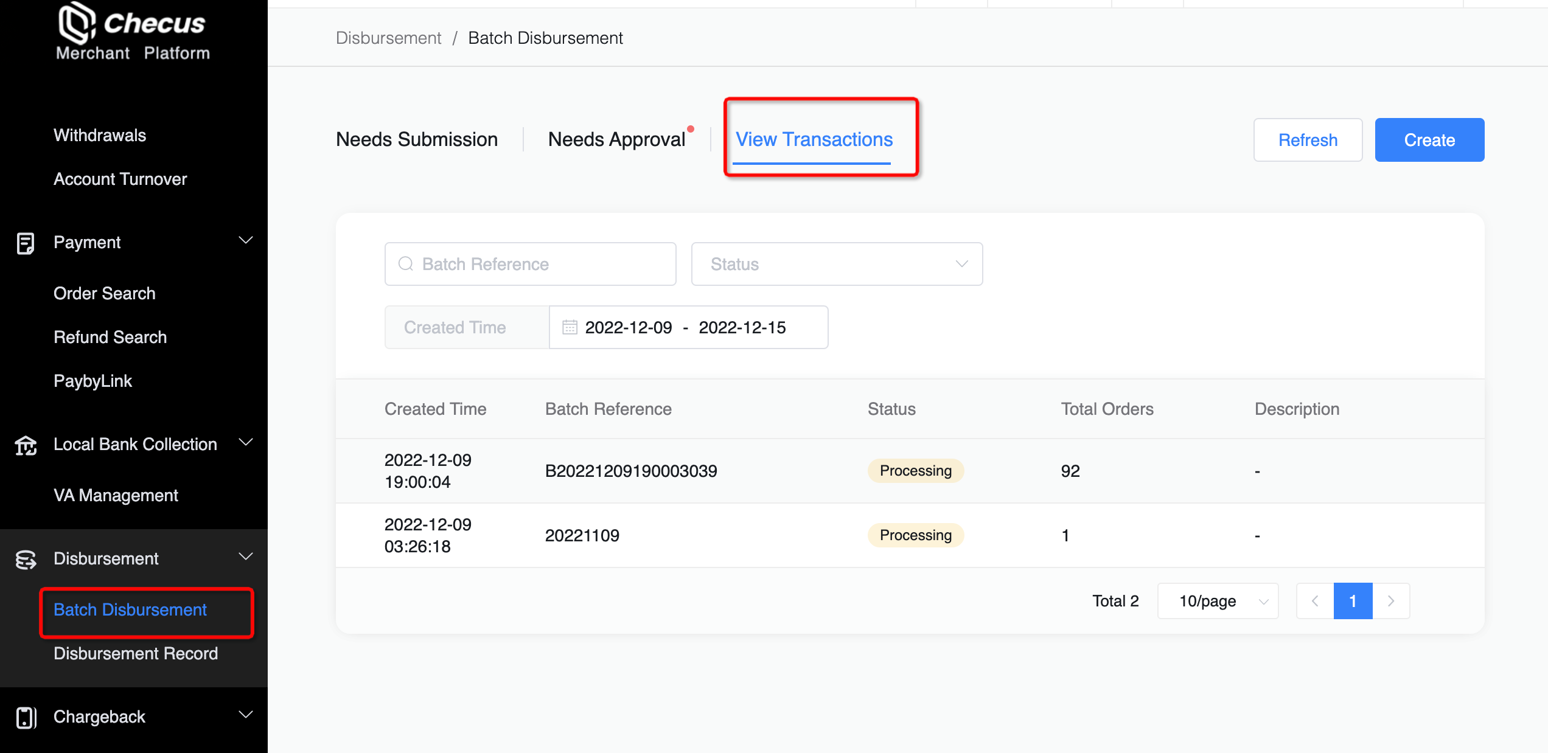1548x753 pixels.
Task: Click the Checus logo icon
Action: click(76, 23)
